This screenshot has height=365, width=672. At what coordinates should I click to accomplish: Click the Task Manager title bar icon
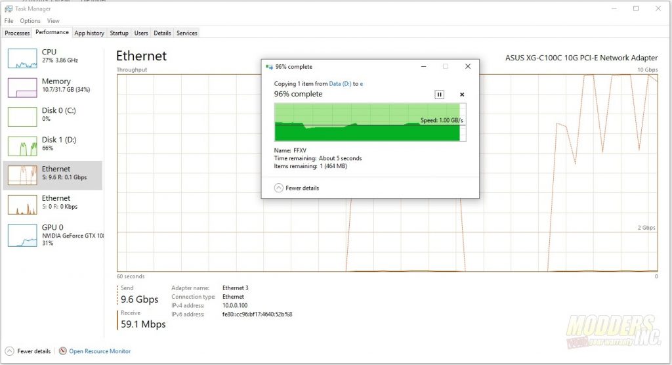pos(8,9)
